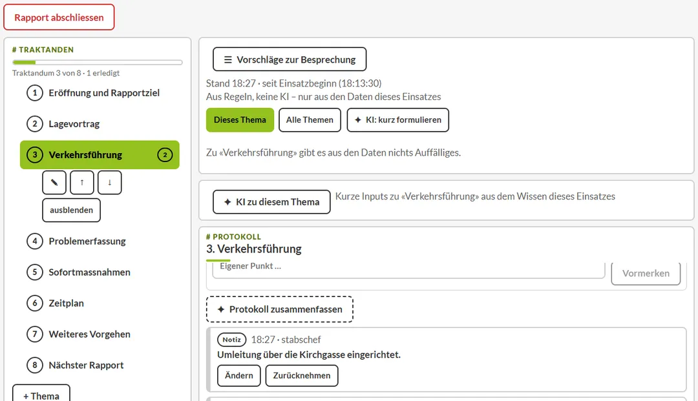The width and height of the screenshot is (698, 401).
Task: Move Verkehrsführung up with the up arrow
Action: click(x=82, y=182)
